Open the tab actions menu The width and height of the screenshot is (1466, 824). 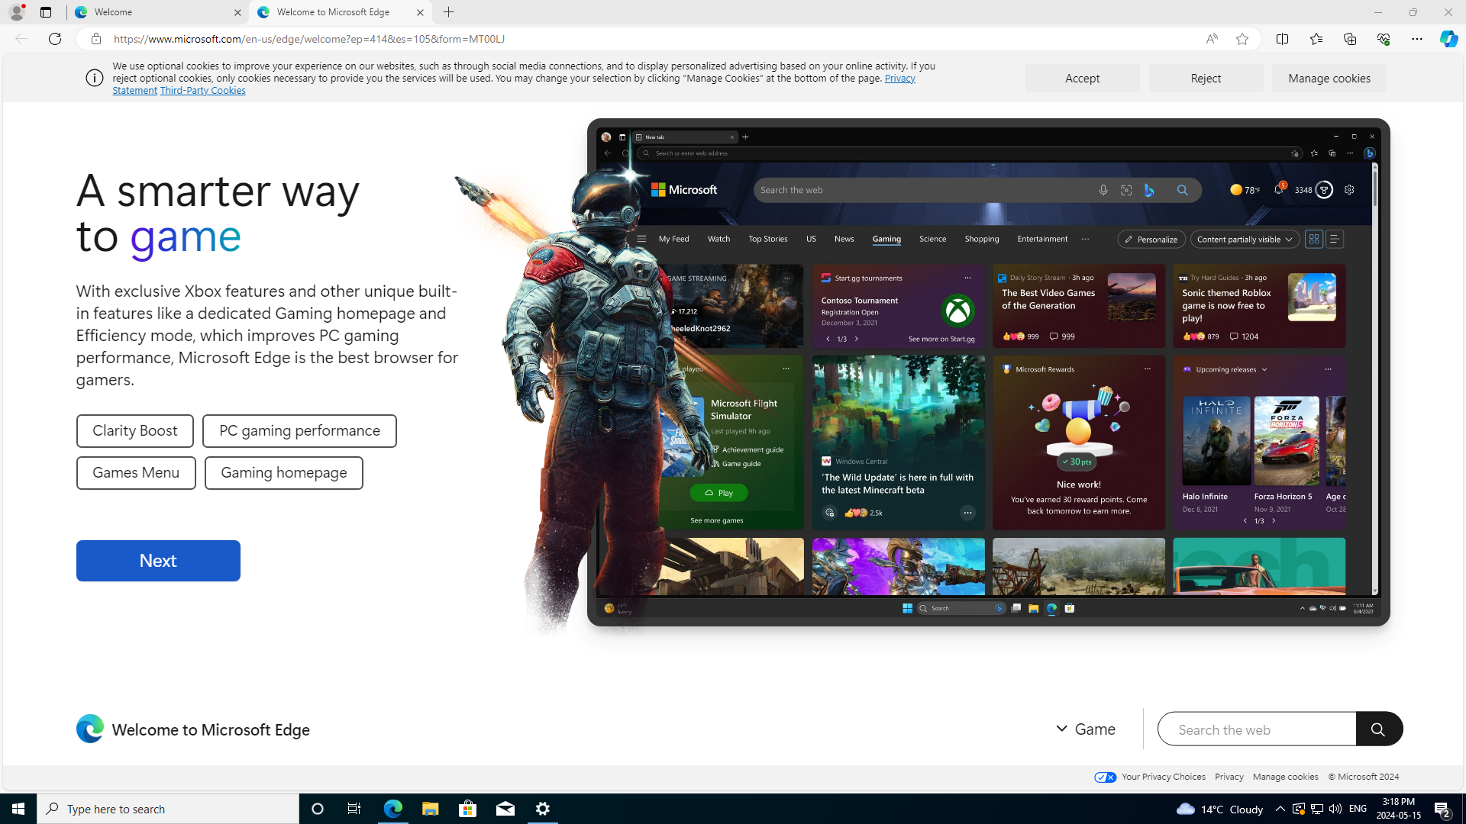[46, 12]
